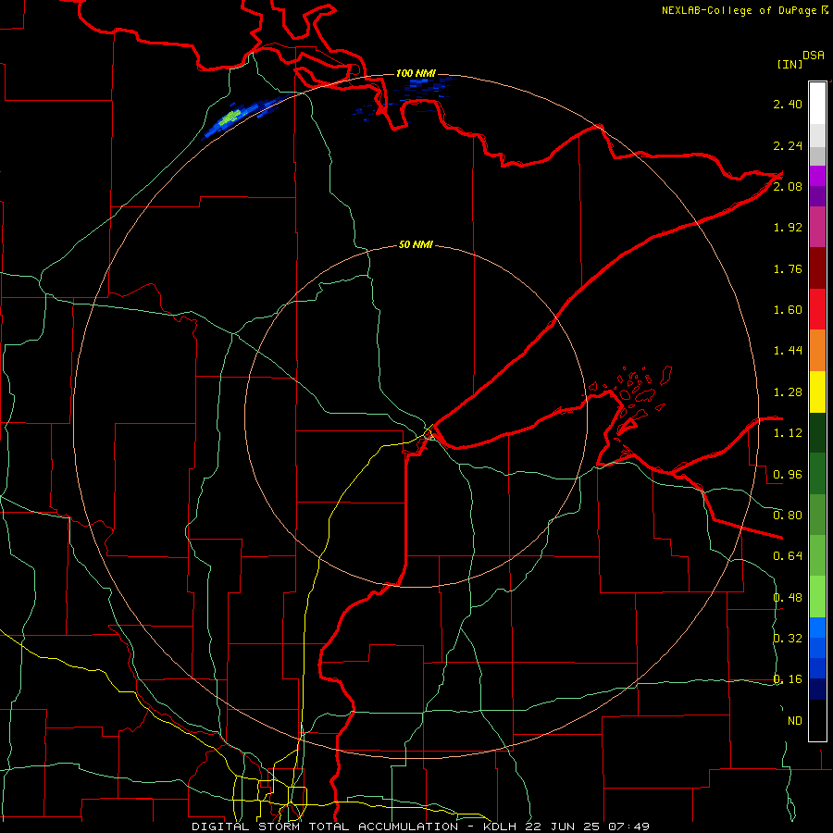Screen dimensions: 833x833
Task: Click the bright magenta-purple legend color block
Action: [x=817, y=176]
